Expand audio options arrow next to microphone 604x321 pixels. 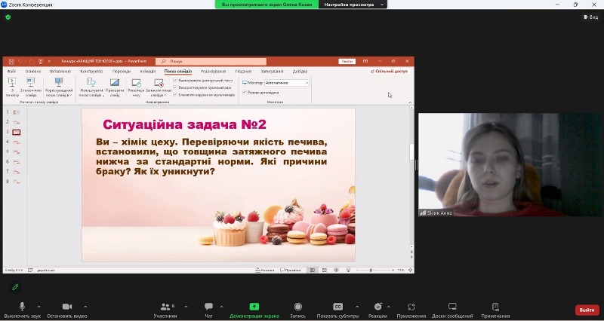click(x=39, y=307)
